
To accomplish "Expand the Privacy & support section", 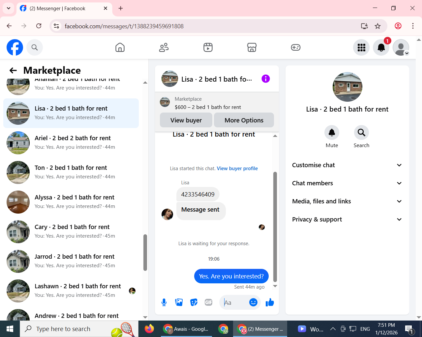I will tap(347, 220).
